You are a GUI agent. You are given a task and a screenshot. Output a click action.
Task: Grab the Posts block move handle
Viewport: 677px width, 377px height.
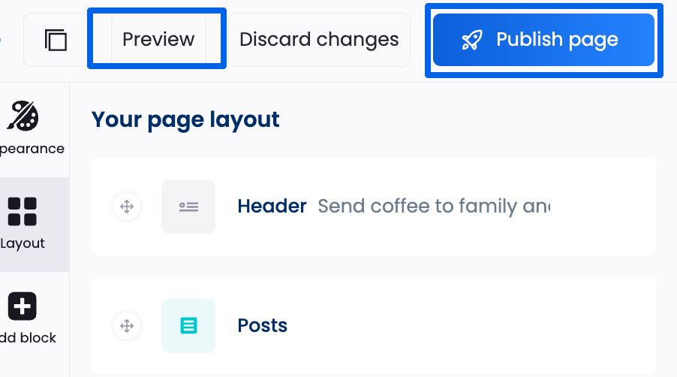coord(127,326)
